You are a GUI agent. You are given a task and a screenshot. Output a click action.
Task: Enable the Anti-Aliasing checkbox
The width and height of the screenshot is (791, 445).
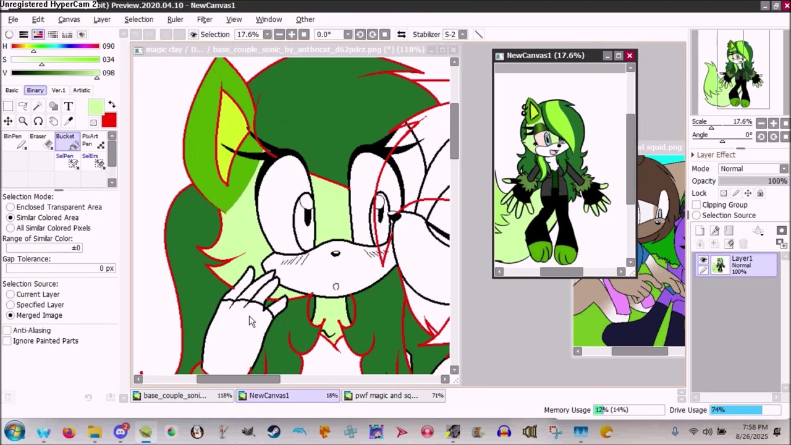pos(7,331)
